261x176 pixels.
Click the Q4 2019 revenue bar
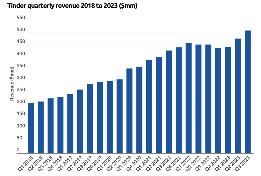tap(100, 117)
